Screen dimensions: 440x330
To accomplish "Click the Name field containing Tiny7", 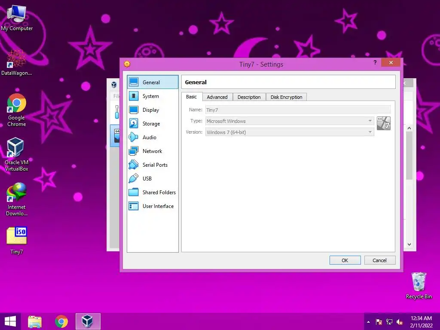I will 298,110.
